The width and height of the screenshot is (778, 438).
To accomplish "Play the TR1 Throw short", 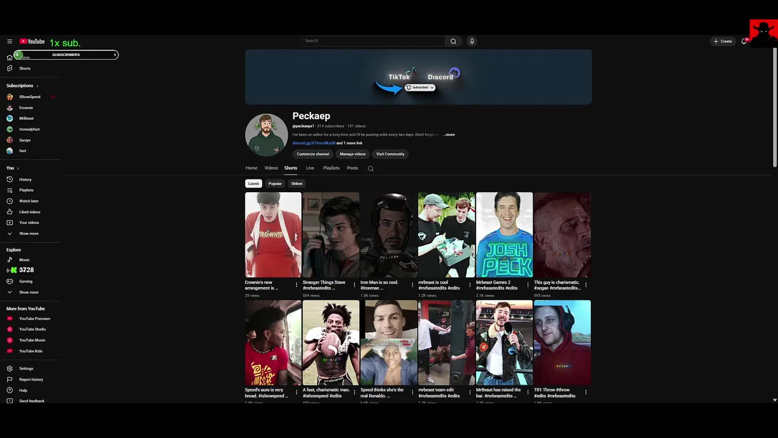I will click(x=562, y=342).
